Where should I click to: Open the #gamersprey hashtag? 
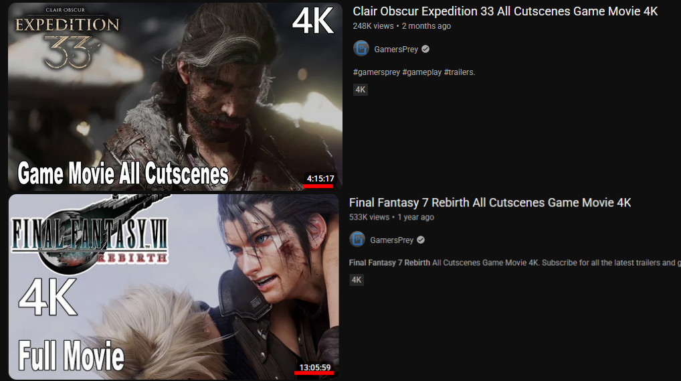coord(377,72)
